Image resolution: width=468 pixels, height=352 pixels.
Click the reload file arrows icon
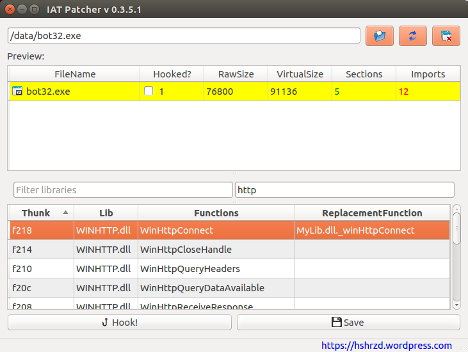413,36
